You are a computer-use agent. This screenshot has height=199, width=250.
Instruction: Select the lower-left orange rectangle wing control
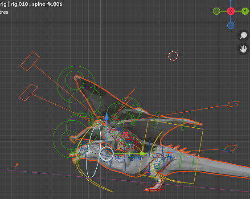(x=28, y=93)
